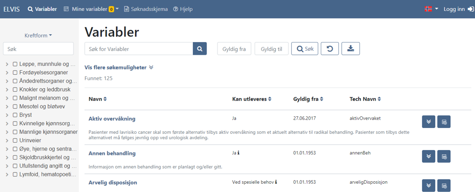The width and height of the screenshot is (475, 192).
Task: Expand the Lymfoid, hematopoeti… tree node
Action: (x=7, y=174)
